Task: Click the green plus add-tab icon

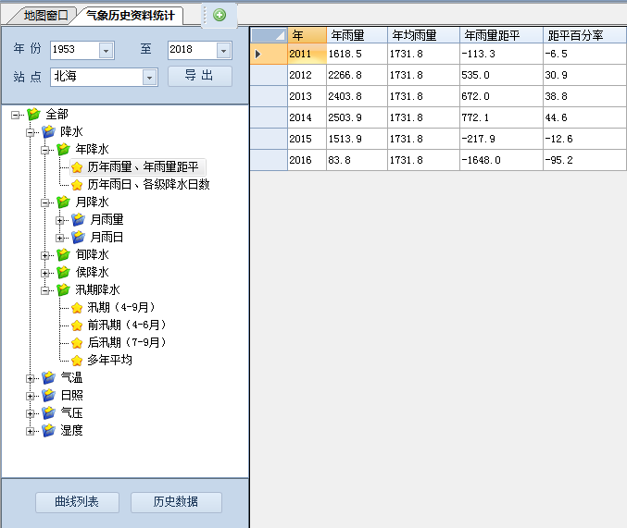Action: coord(219,15)
